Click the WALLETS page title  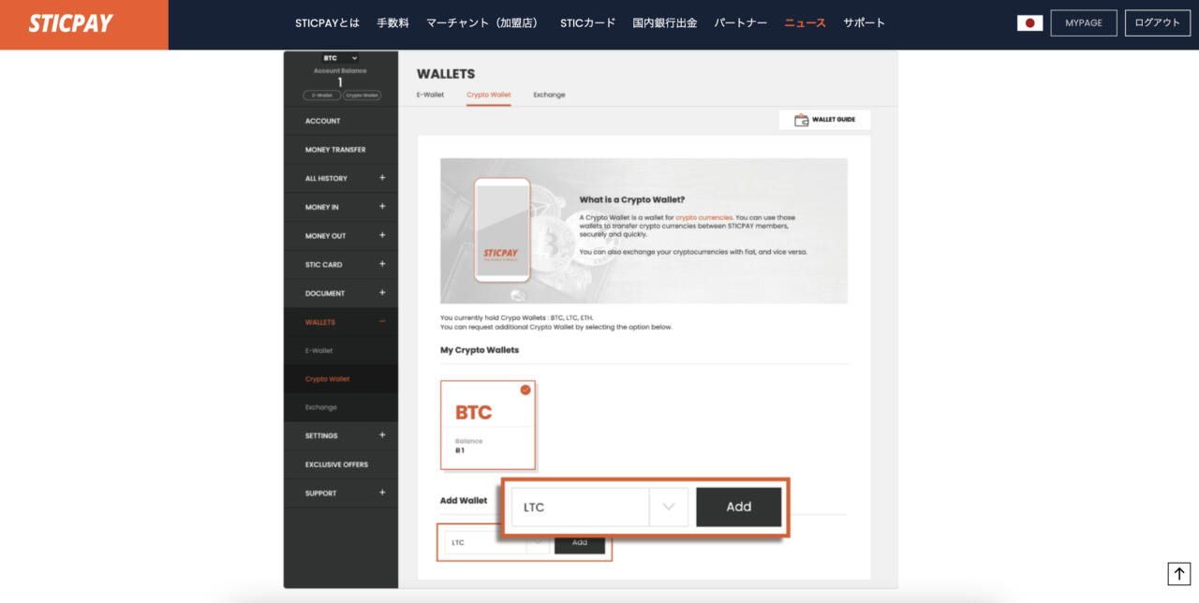446,74
